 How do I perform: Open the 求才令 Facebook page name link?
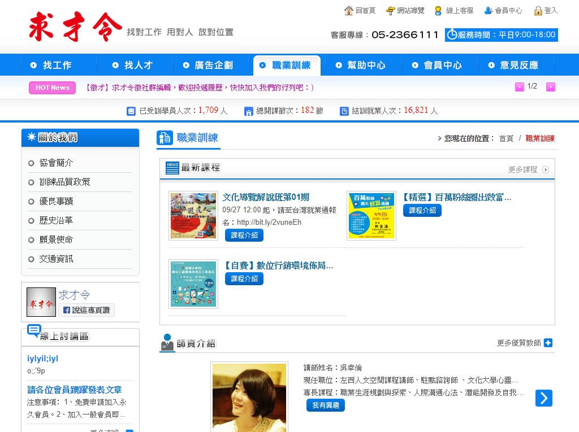pos(74,295)
